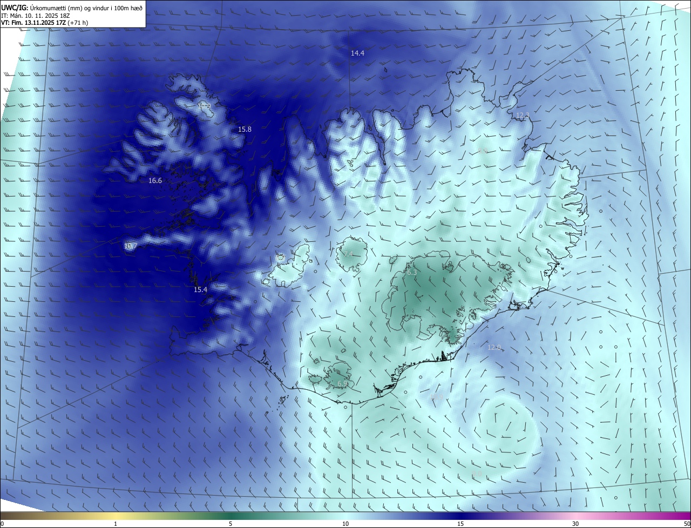Click the 12.0 value label off the southeast coast
The height and width of the screenshot is (528, 691).
coord(494,348)
